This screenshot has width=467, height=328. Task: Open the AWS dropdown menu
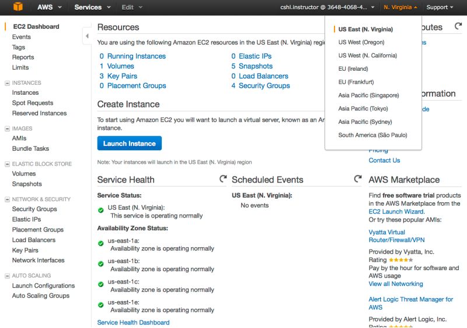[49, 7]
